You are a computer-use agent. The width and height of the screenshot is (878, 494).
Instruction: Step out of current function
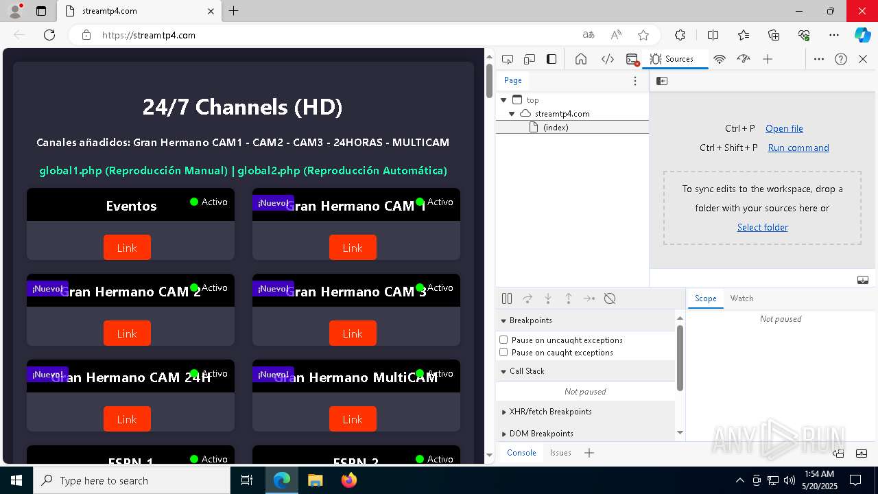569,298
